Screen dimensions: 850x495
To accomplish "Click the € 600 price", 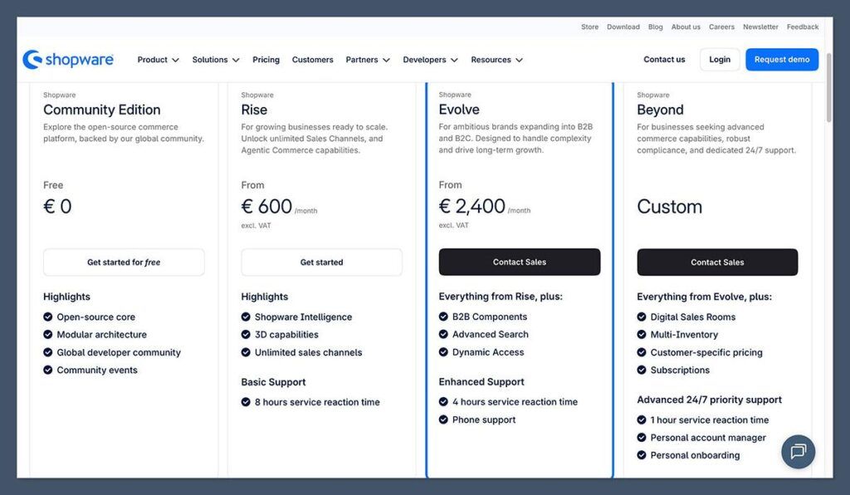I will [x=266, y=207].
